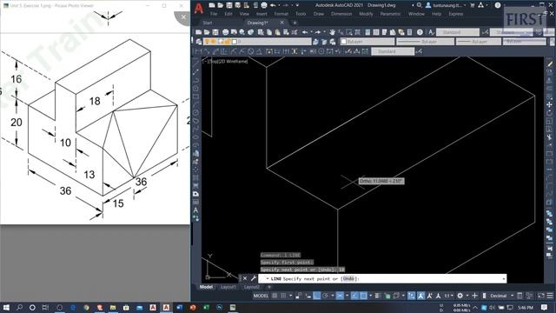Open the ByLayer linetype dropdown

click(x=425, y=42)
